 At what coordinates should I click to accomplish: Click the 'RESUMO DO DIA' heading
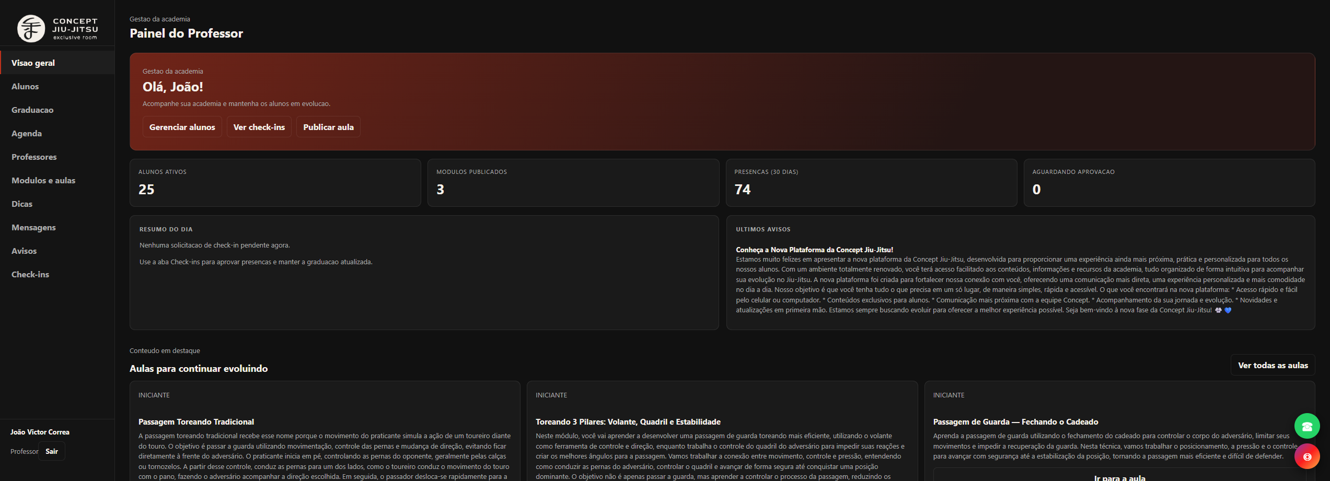click(x=166, y=229)
